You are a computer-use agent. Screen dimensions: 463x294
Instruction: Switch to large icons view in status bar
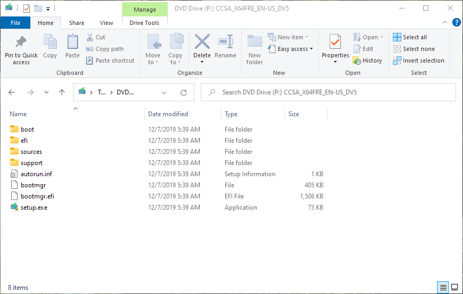tap(454, 287)
